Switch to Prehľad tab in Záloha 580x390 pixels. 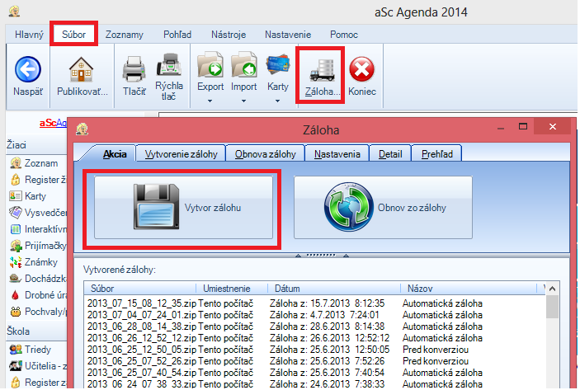tap(436, 154)
